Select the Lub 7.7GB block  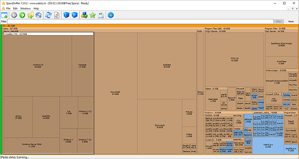tap(69, 112)
